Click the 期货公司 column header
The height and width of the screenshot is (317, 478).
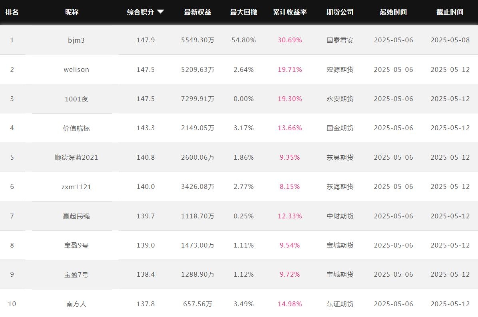click(x=340, y=12)
